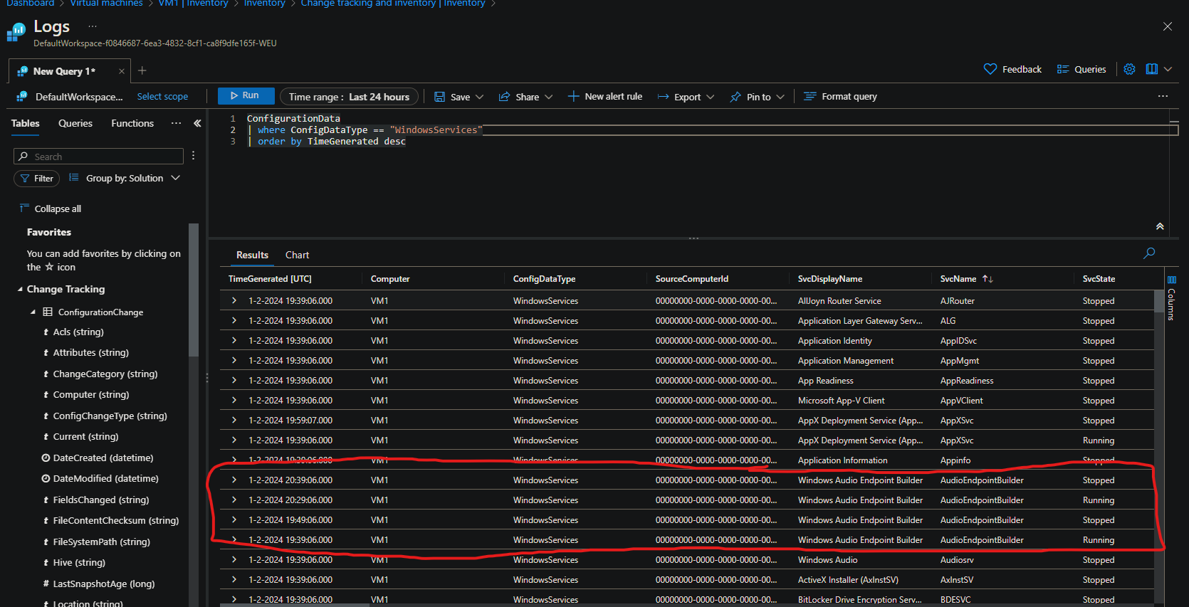
Task: Switch to the Tables tab
Action: [26, 123]
